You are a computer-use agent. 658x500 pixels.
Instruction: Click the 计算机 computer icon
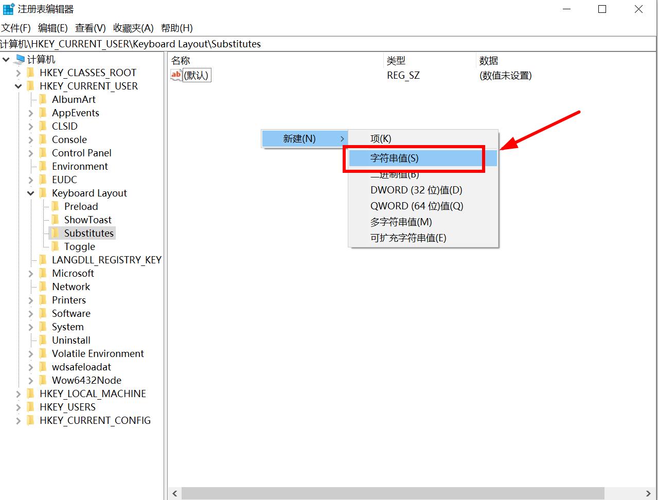point(20,59)
